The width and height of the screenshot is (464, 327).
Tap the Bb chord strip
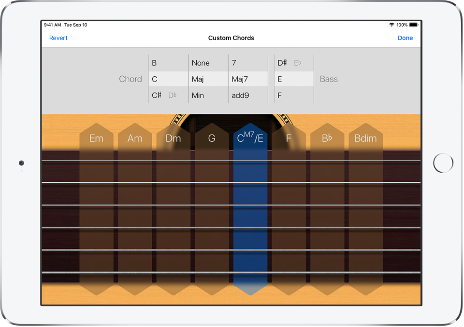tap(327, 138)
